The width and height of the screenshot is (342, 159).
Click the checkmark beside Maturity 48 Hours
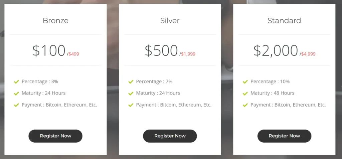click(x=245, y=93)
